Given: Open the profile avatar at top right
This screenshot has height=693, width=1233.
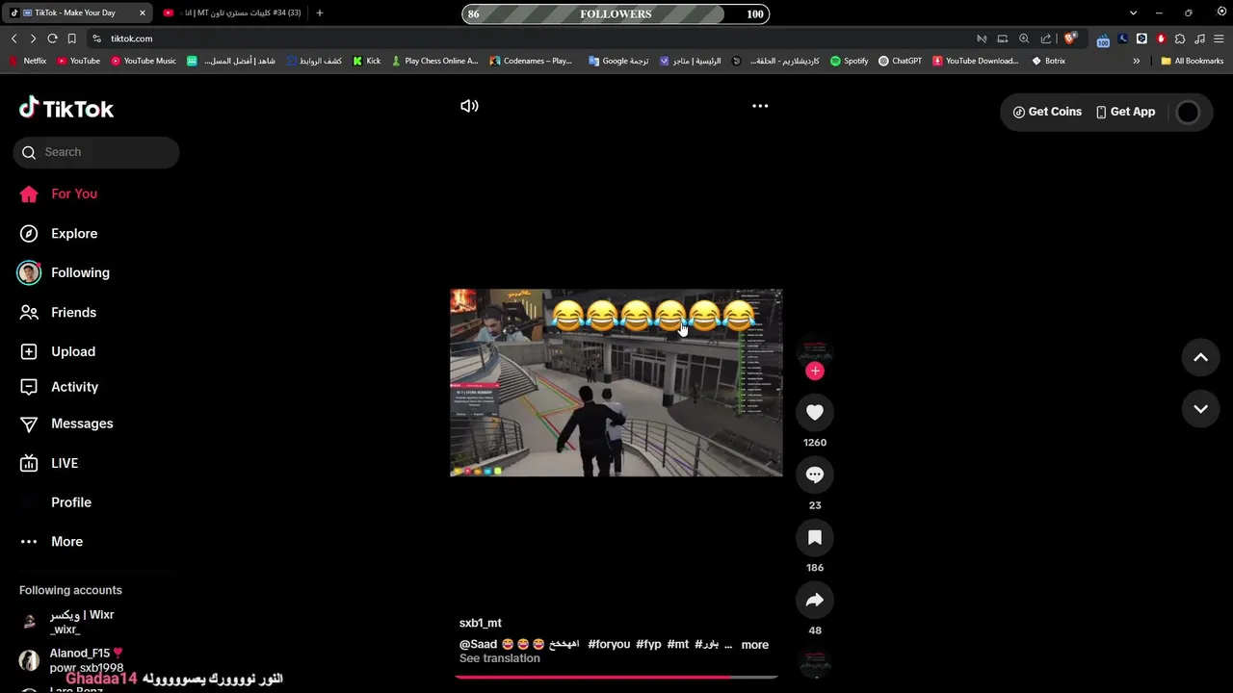Looking at the screenshot, I should click(x=1188, y=112).
